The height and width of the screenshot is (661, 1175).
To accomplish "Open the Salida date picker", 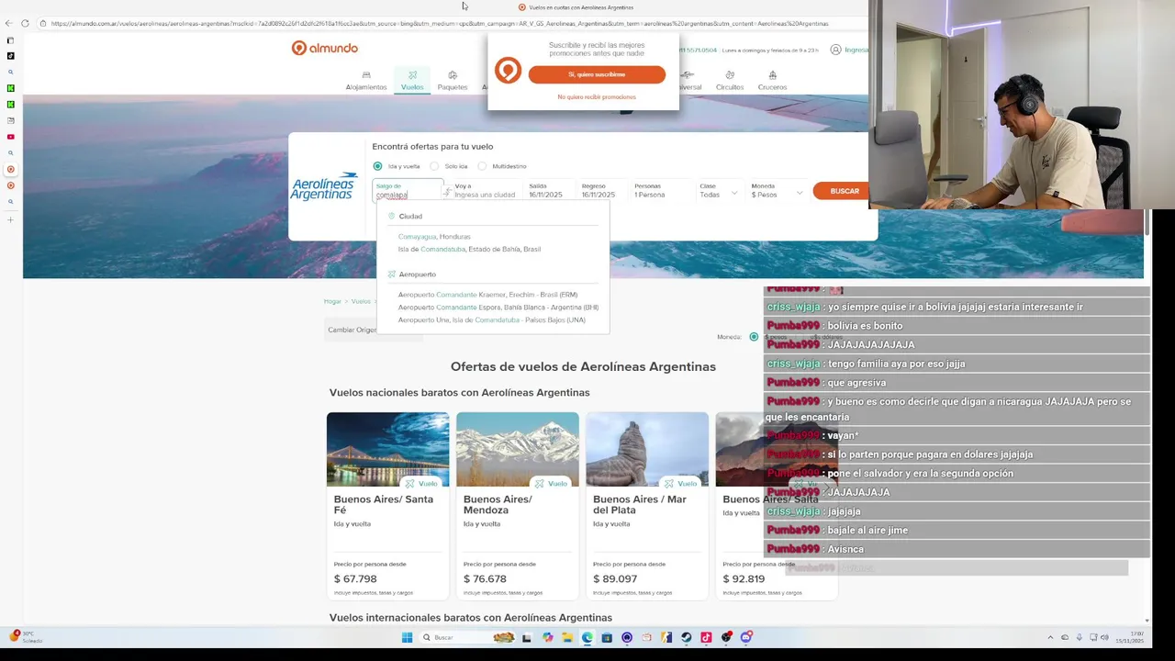I will click(550, 191).
